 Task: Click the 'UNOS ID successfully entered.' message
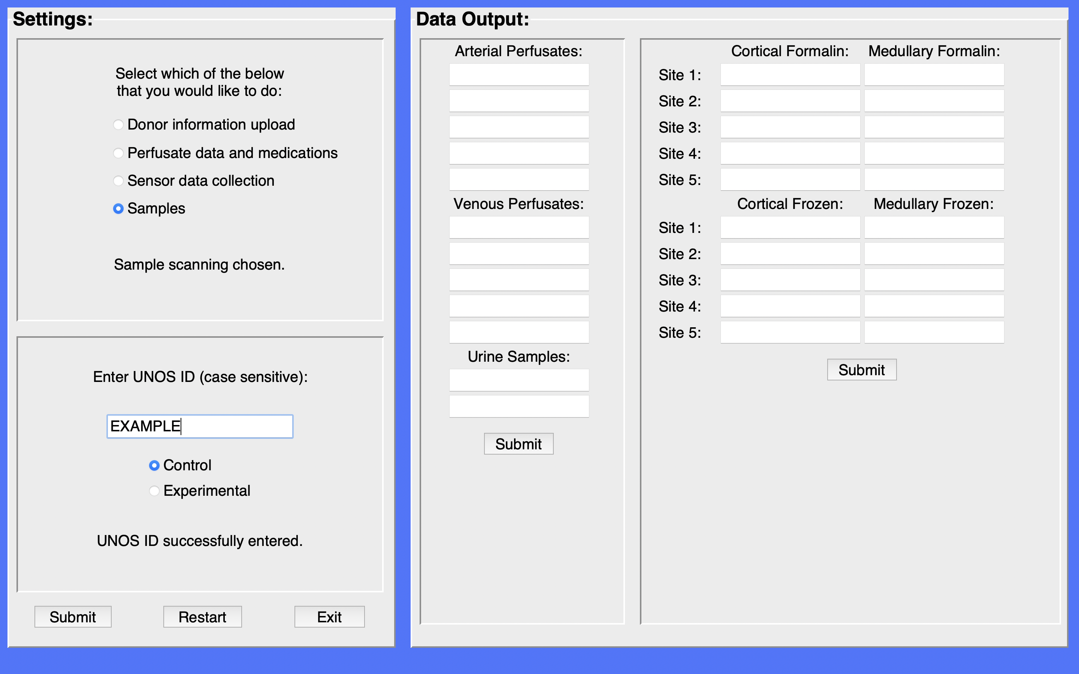pyautogui.click(x=200, y=541)
